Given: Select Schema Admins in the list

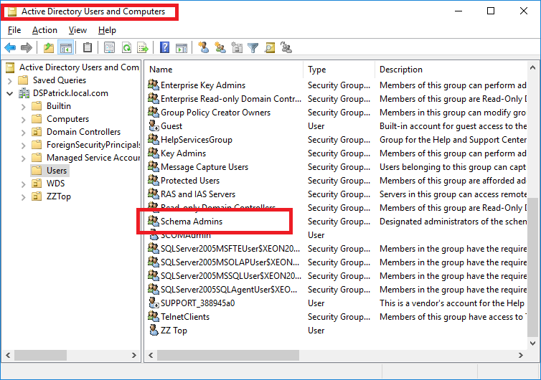Looking at the screenshot, I should (x=192, y=222).
